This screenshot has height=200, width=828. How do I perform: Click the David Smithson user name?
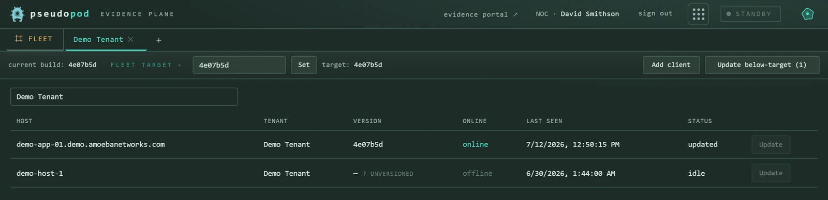589,14
